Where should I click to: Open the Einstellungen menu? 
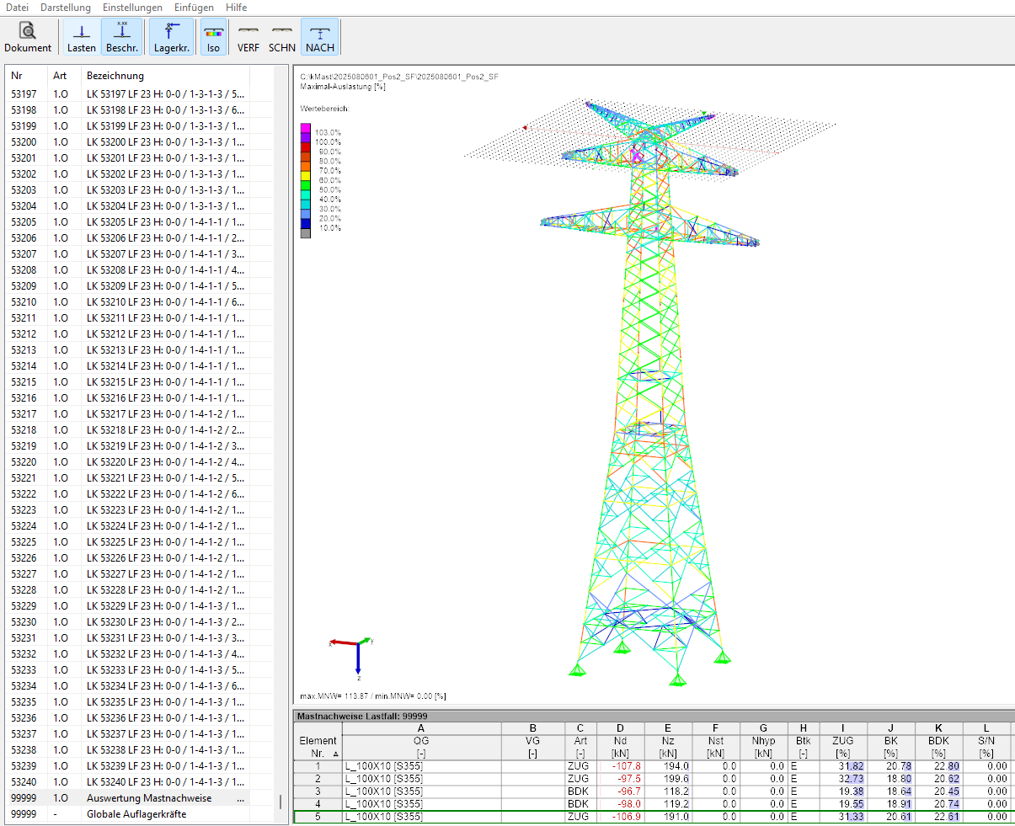(x=133, y=7)
